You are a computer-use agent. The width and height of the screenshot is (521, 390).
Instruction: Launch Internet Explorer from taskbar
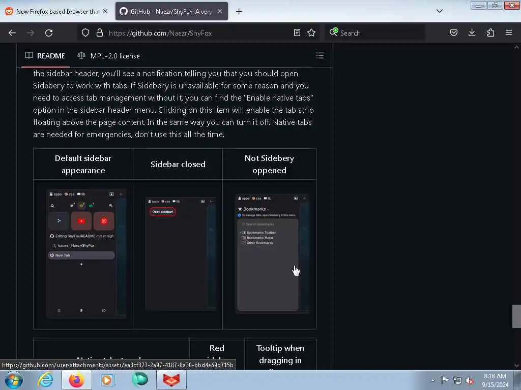pyautogui.click(x=45, y=380)
